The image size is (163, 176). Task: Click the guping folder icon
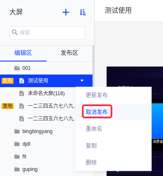(17, 169)
